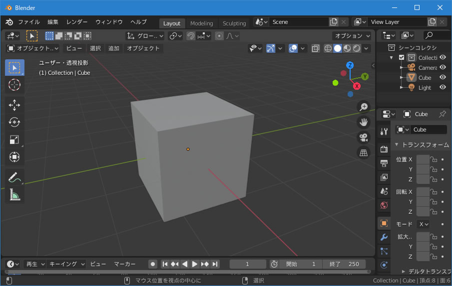This screenshot has height=286, width=452.
Task: Click the hand icon to pan the view
Action: click(364, 122)
